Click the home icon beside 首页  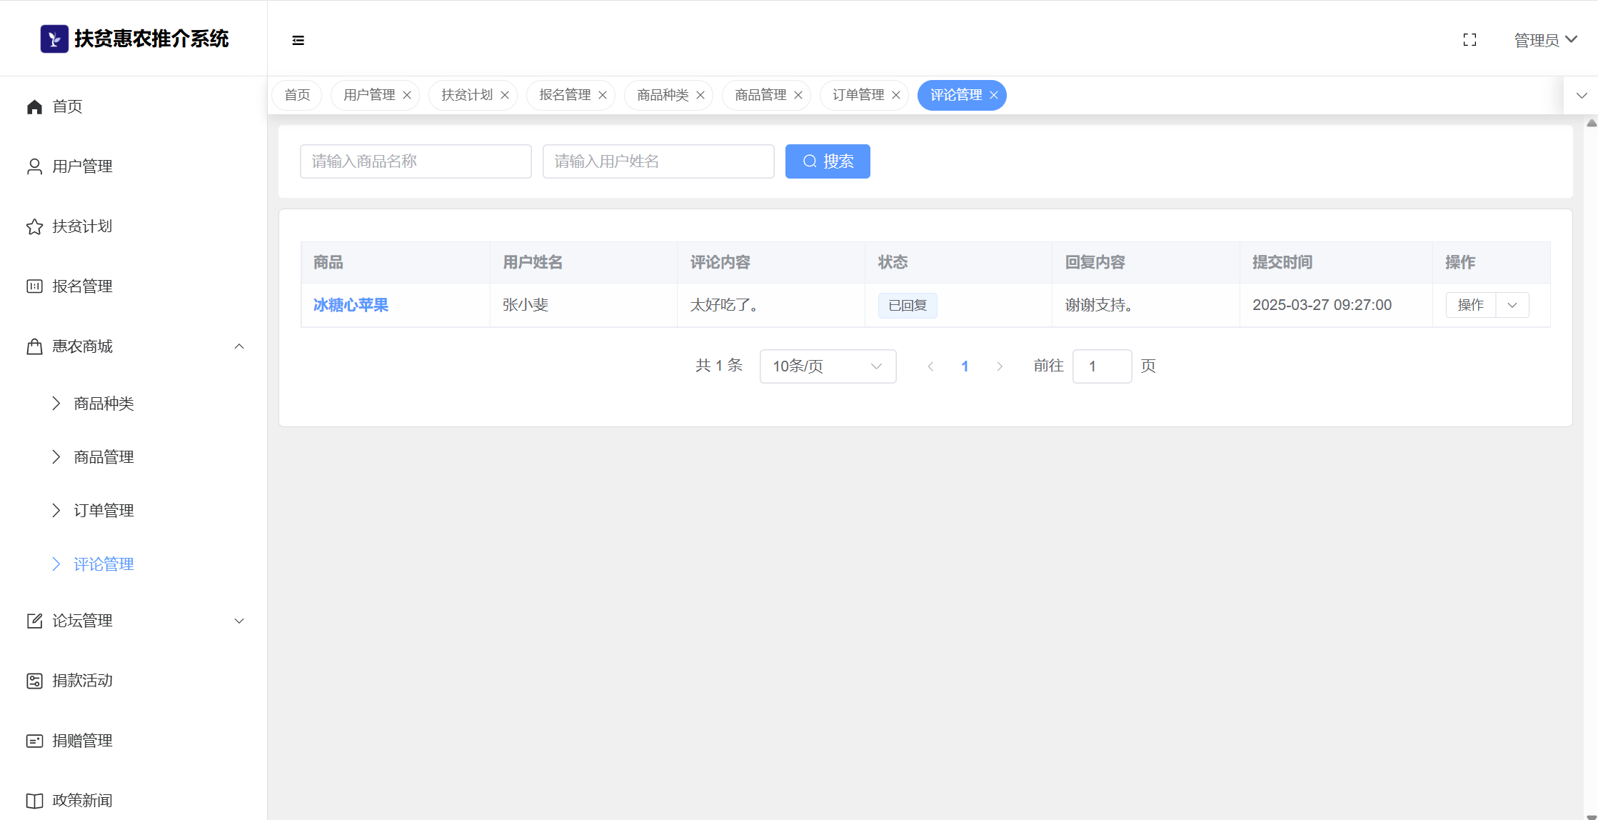click(x=34, y=106)
